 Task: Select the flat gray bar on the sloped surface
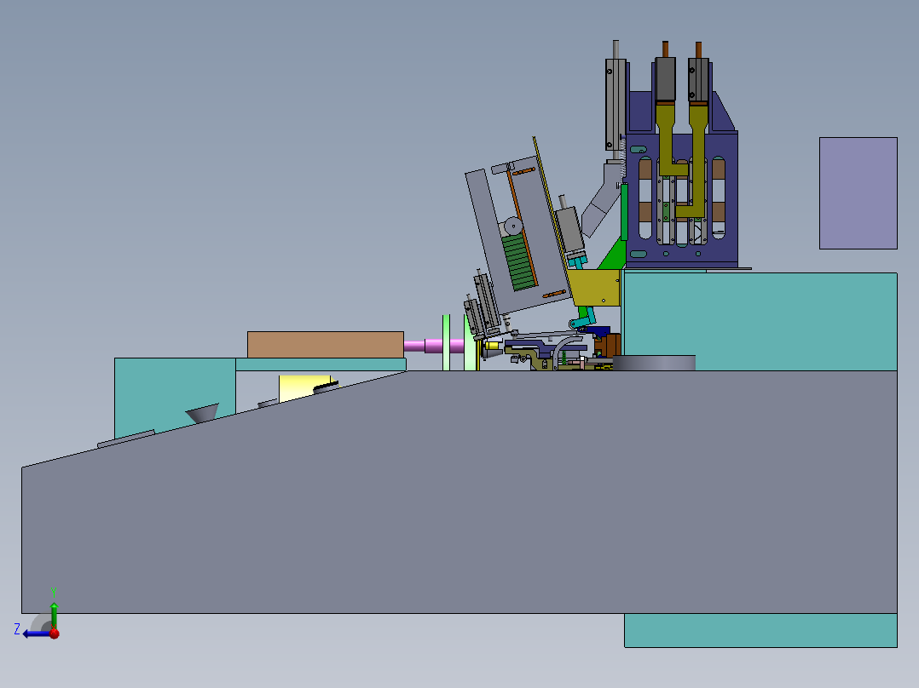coord(126,439)
